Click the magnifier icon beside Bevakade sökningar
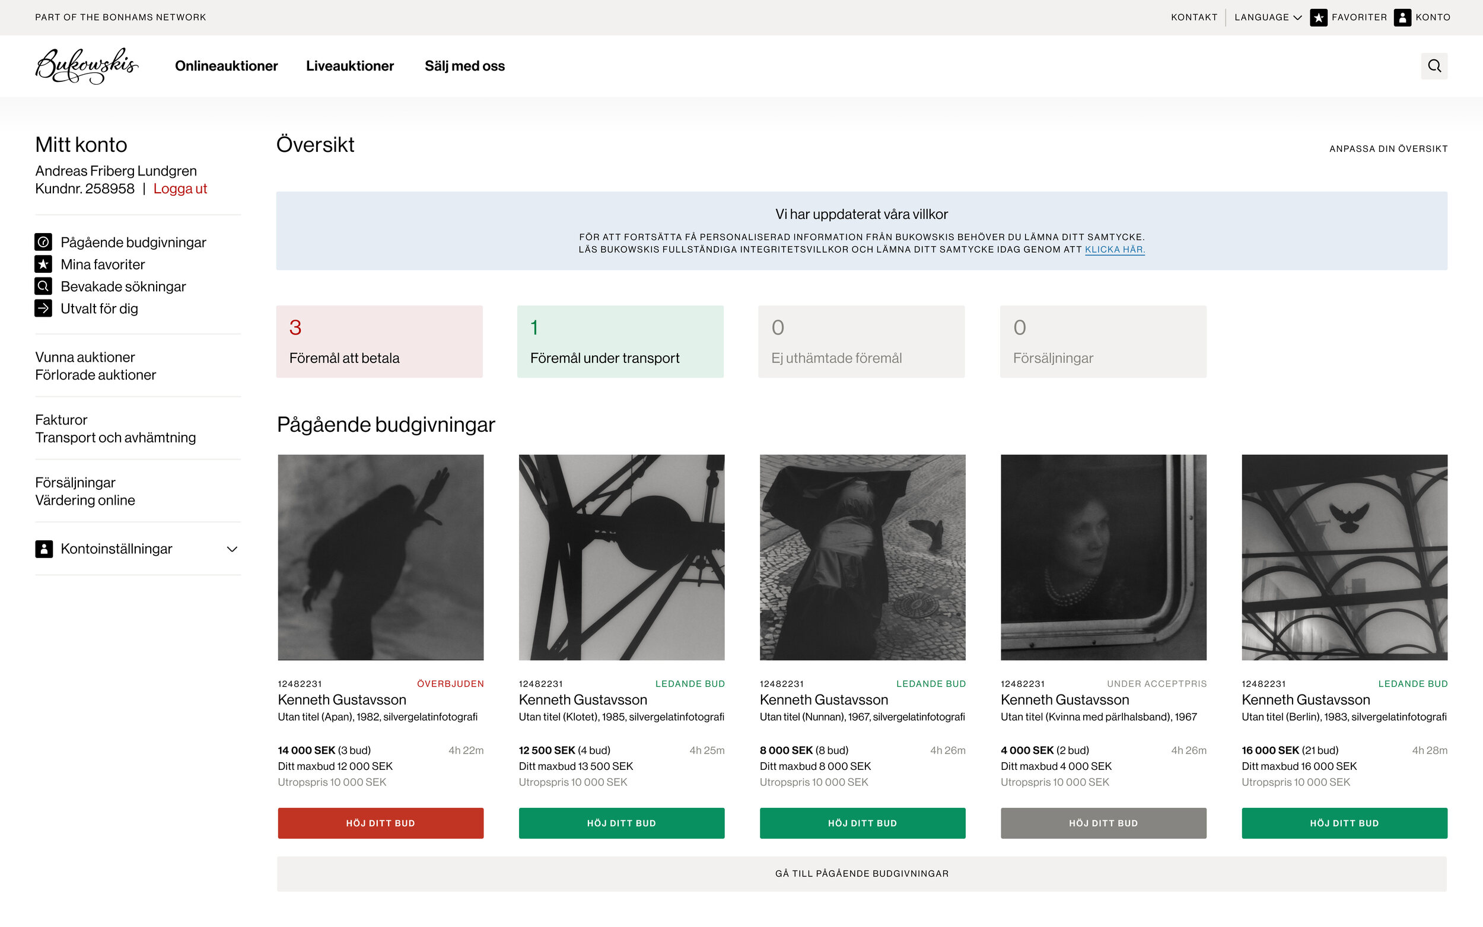This screenshot has height=927, width=1483. tap(43, 286)
